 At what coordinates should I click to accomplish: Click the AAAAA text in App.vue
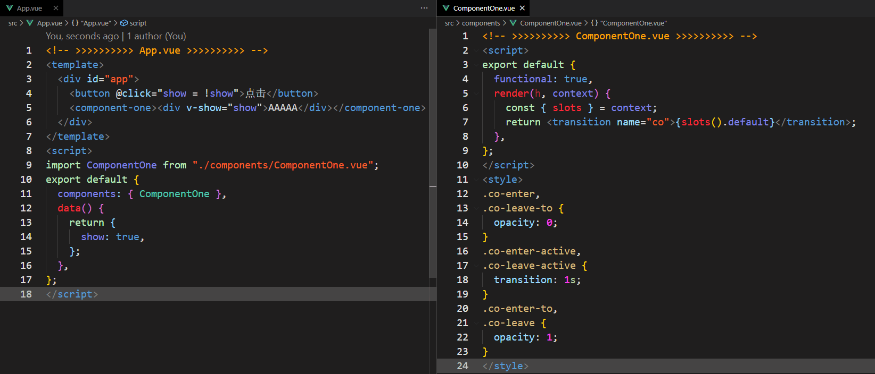pos(283,108)
